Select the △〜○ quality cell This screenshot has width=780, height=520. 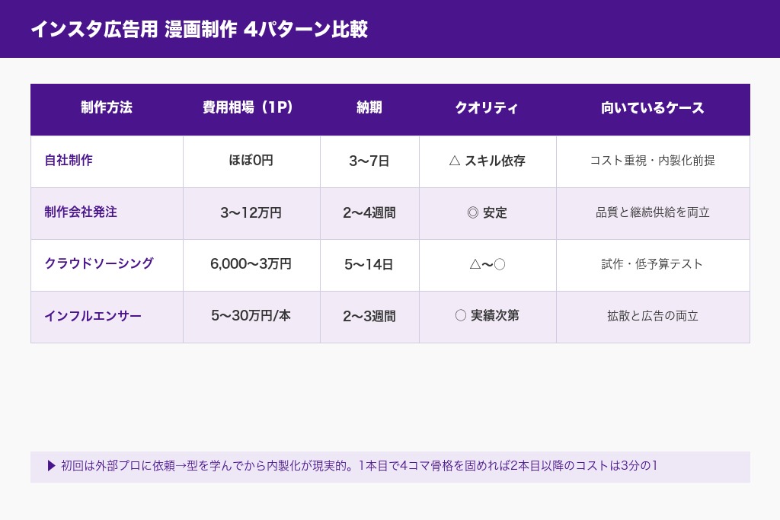click(x=487, y=266)
